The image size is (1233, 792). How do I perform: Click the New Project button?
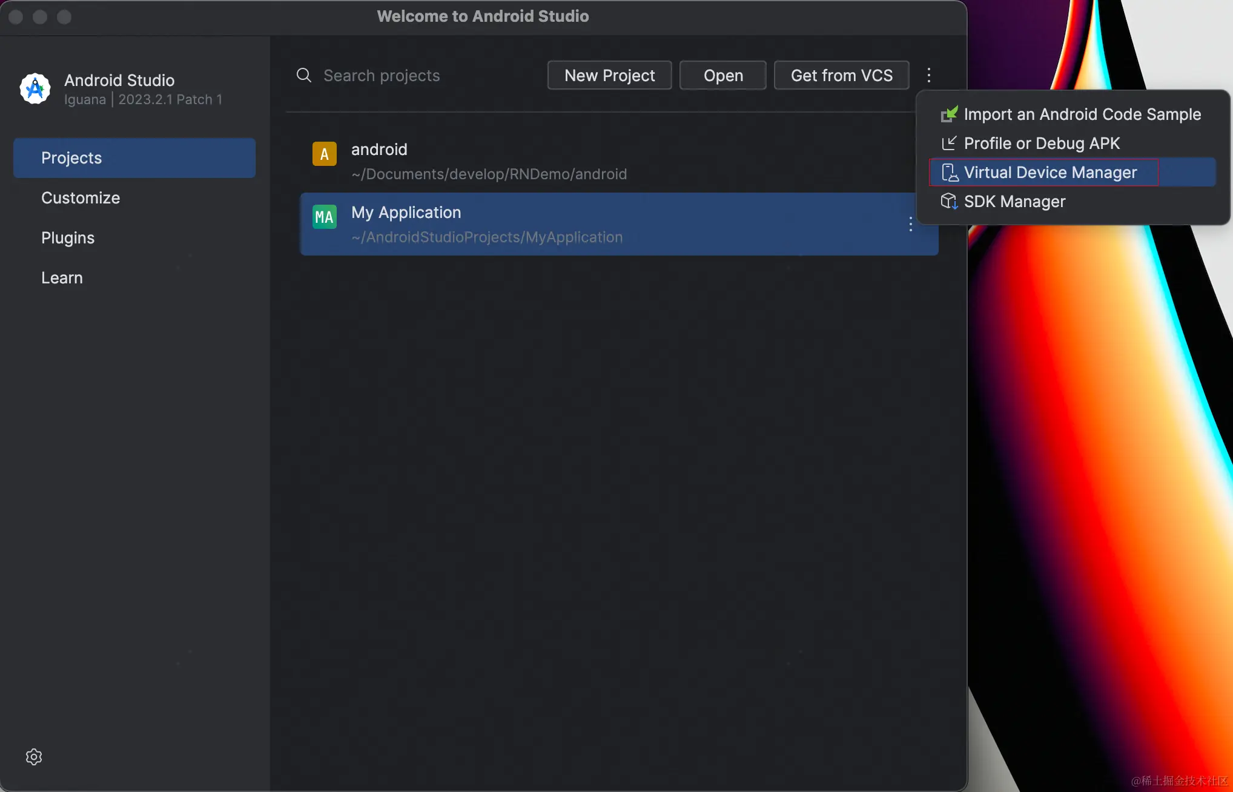609,75
